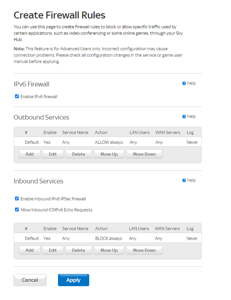Disable the Enable IPv6 firewall checkbox
The image size is (231, 300).
coord(17,96)
